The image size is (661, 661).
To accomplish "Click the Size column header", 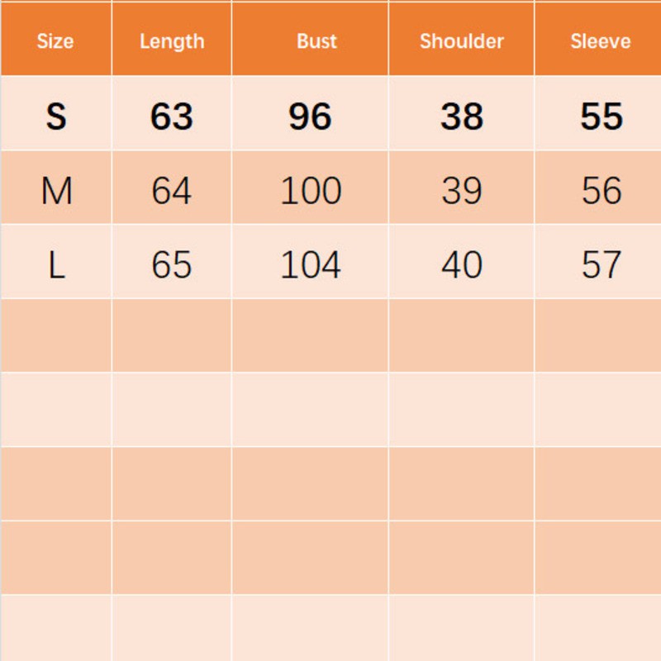I will 55,41.
